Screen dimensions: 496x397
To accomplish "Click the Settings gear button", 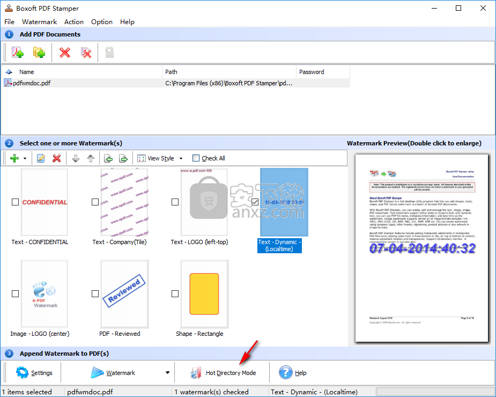I will pos(34,373).
